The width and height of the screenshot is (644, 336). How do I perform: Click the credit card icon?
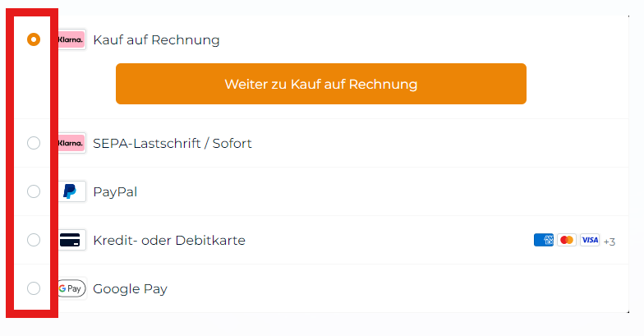[x=71, y=240]
